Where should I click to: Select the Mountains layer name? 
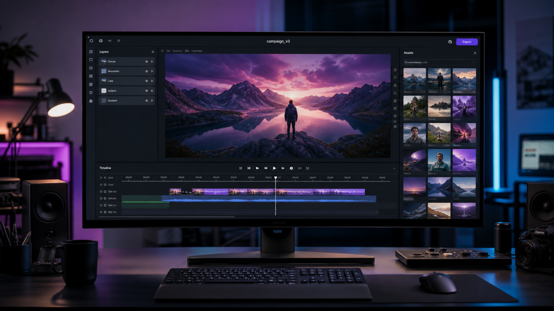pyautogui.click(x=113, y=71)
